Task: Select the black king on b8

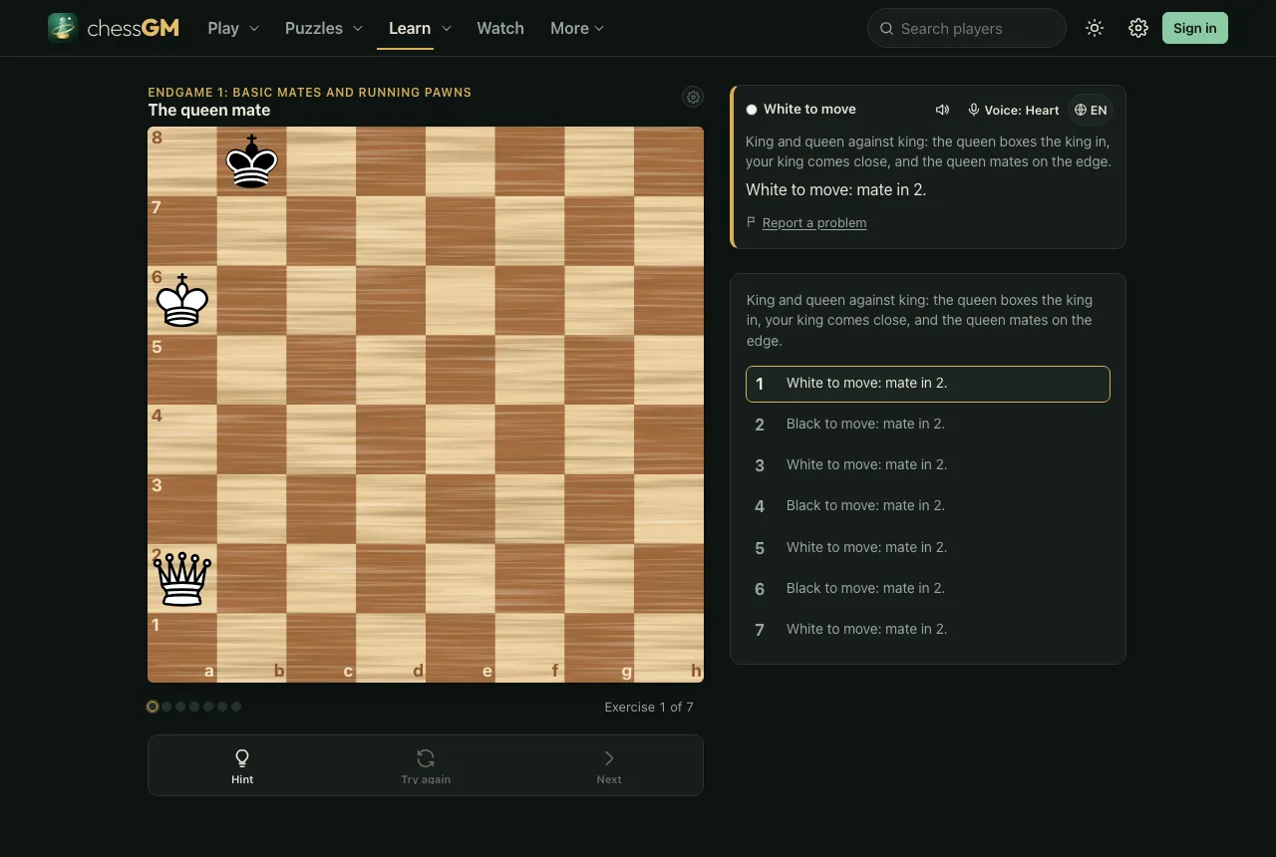Action: (x=251, y=161)
